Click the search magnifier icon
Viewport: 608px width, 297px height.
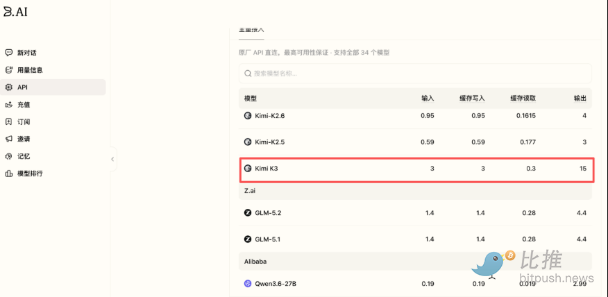point(248,74)
